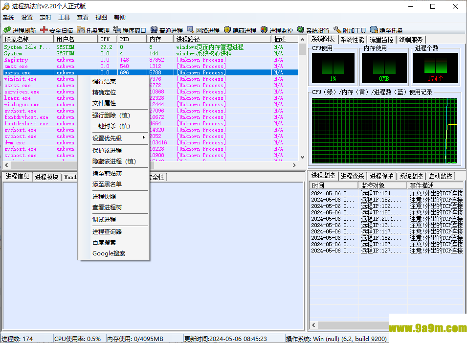Choose 调试进程 in the context menu

(113, 219)
